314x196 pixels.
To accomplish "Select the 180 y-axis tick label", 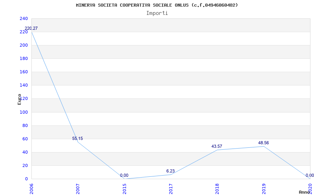I will 24,58.
